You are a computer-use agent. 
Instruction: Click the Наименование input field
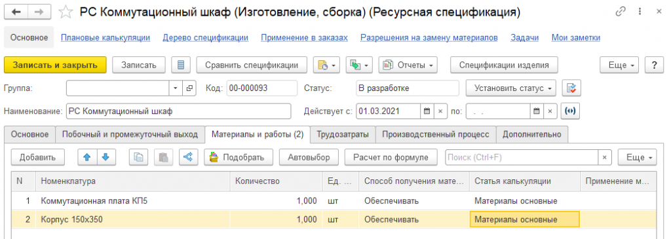tap(178, 111)
